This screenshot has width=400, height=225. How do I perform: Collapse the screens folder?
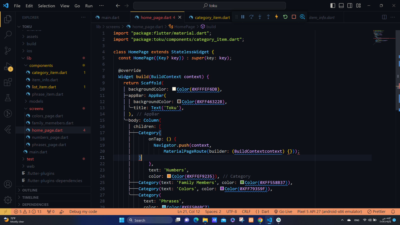[36, 108]
